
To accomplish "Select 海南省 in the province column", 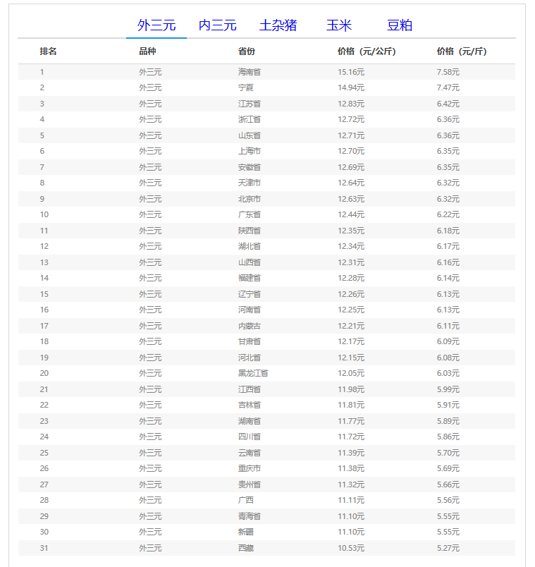I will tap(250, 72).
